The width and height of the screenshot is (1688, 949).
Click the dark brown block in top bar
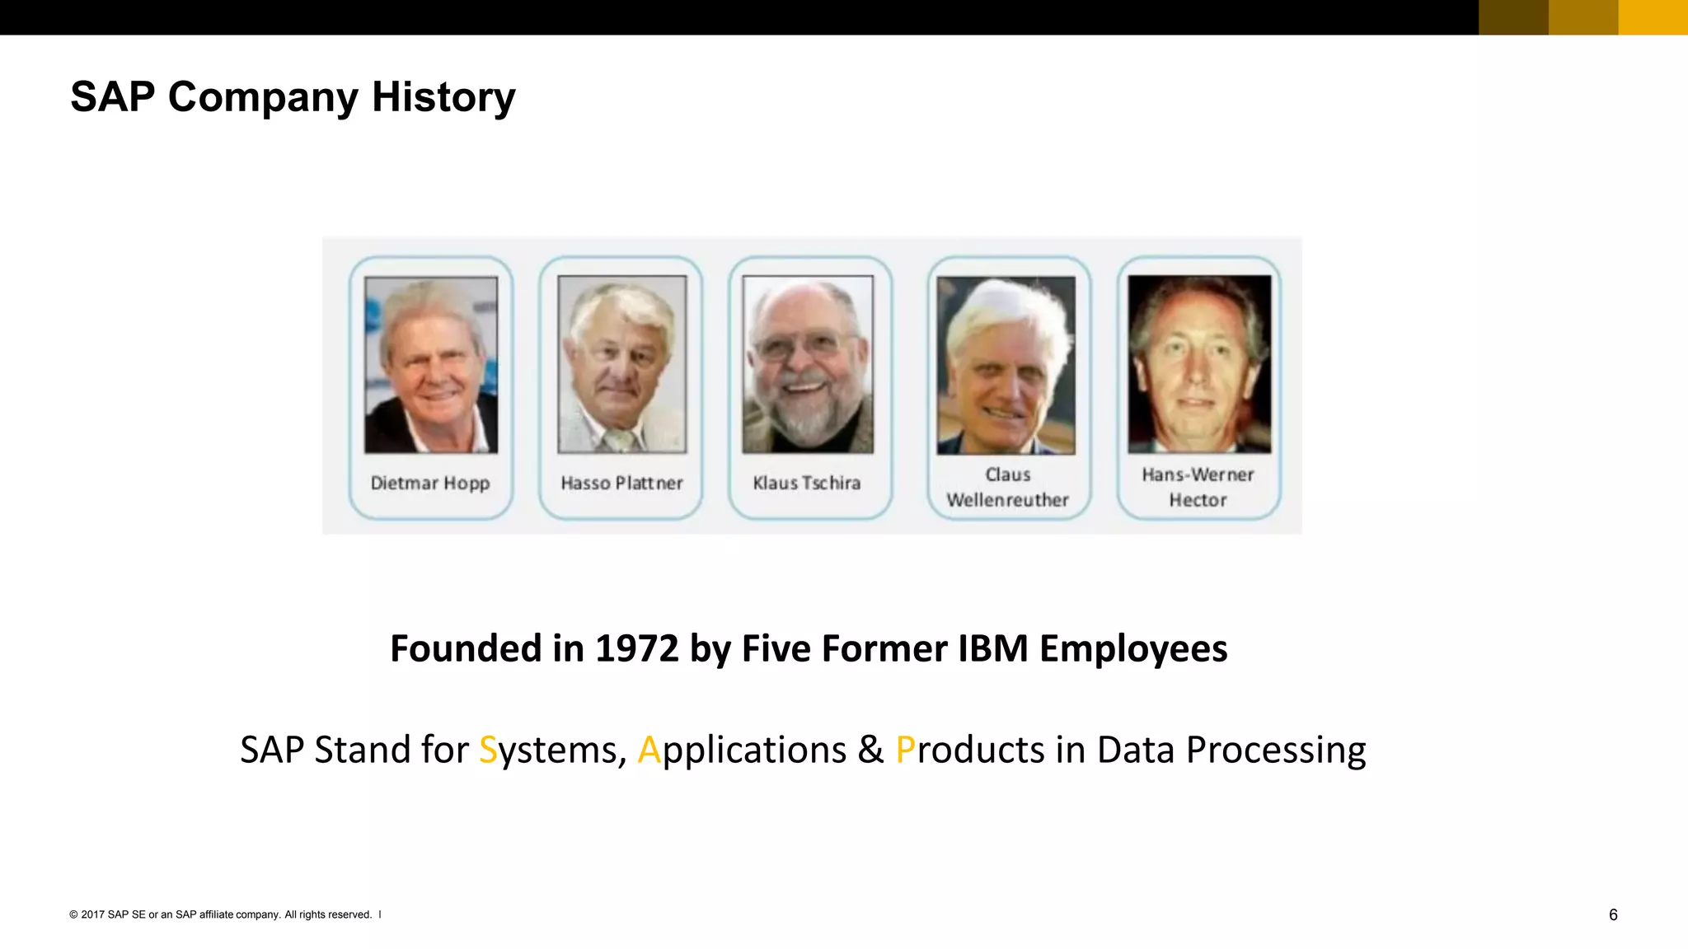(1513, 17)
